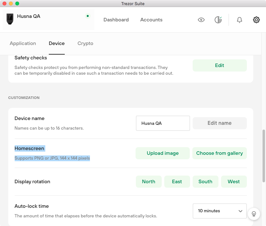Choose homescreen from gallery

coord(219,153)
